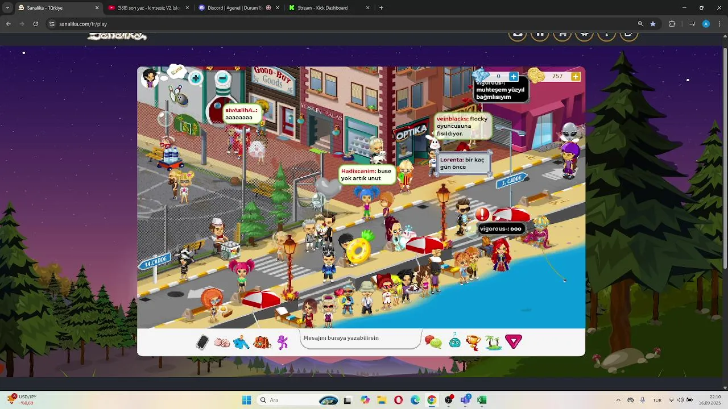Switch to the Discord #genel tab
The width and height of the screenshot is (728, 409).
[239, 8]
